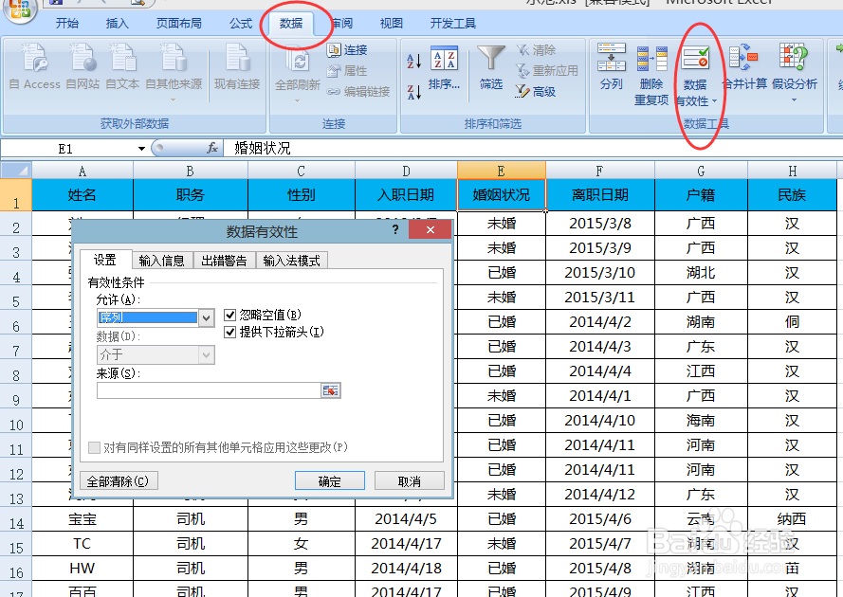Viewport: 843px width, 597px height.
Task: Click Refresh All (全部刷新)
Action: click(298, 69)
